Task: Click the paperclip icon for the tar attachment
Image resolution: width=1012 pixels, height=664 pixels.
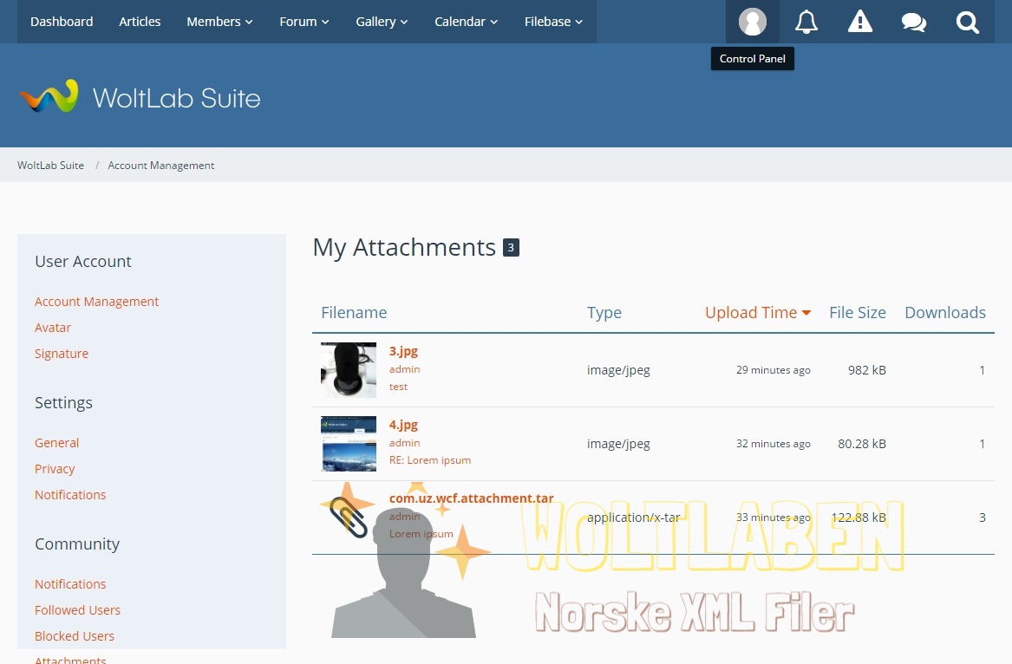Action: coord(348,518)
